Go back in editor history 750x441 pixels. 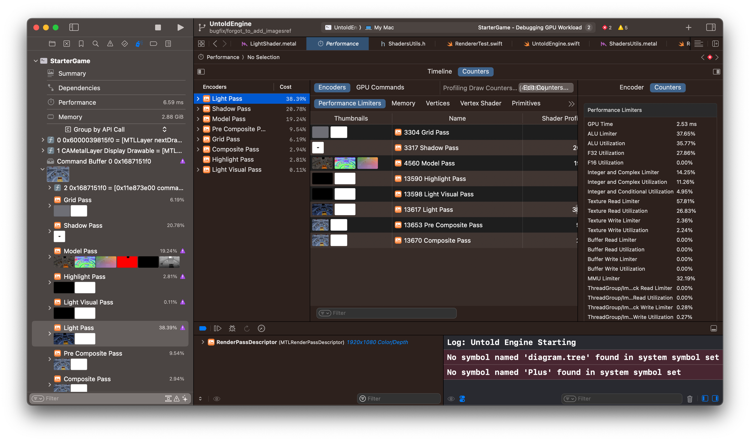tap(215, 44)
